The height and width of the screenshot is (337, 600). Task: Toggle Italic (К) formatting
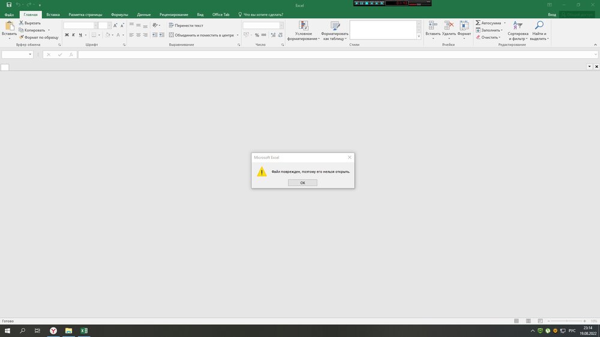pos(73,35)
